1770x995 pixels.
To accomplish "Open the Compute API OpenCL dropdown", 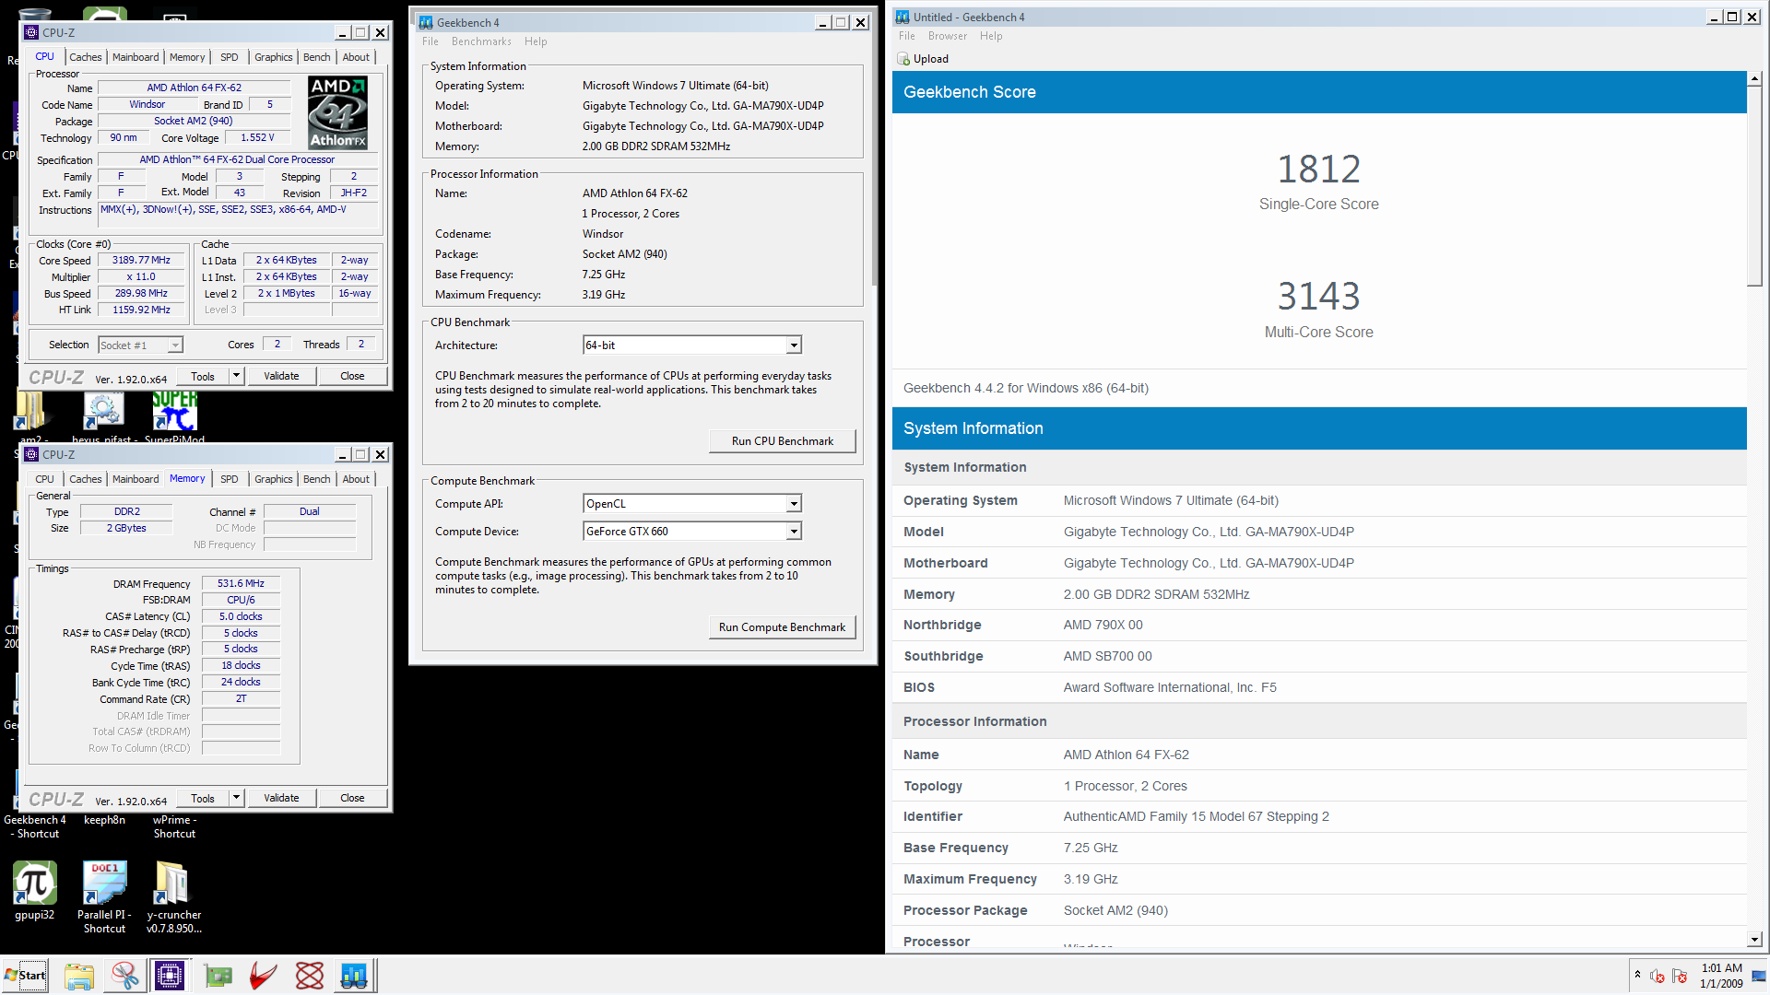I will point(692,504).
